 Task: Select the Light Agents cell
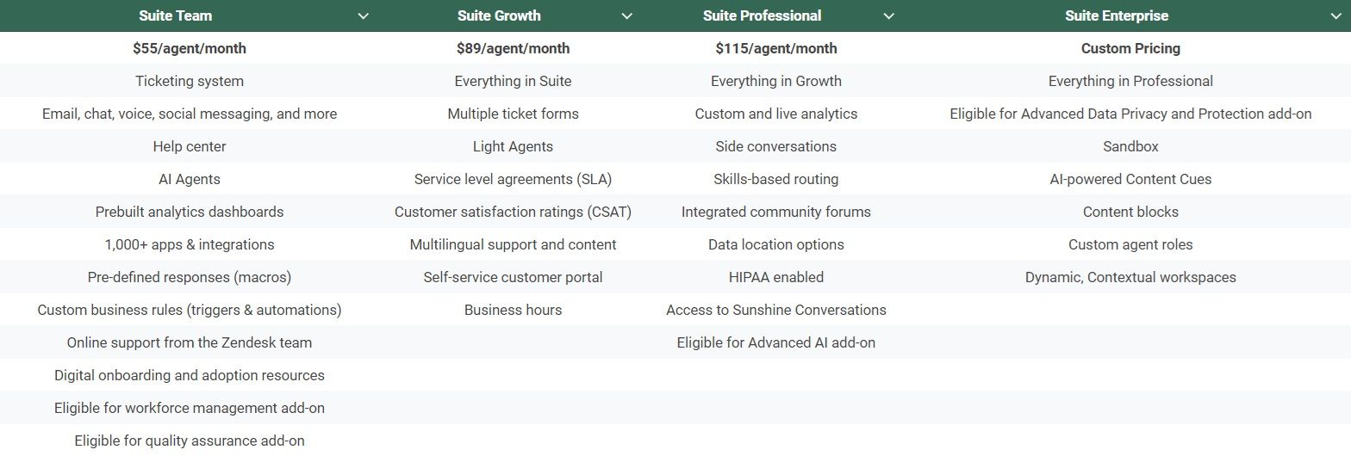coord(513,146)
